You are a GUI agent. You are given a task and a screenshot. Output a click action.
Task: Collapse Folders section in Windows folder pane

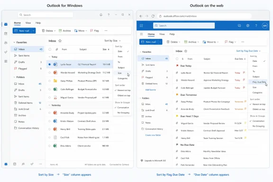click(x=14, y=77)
